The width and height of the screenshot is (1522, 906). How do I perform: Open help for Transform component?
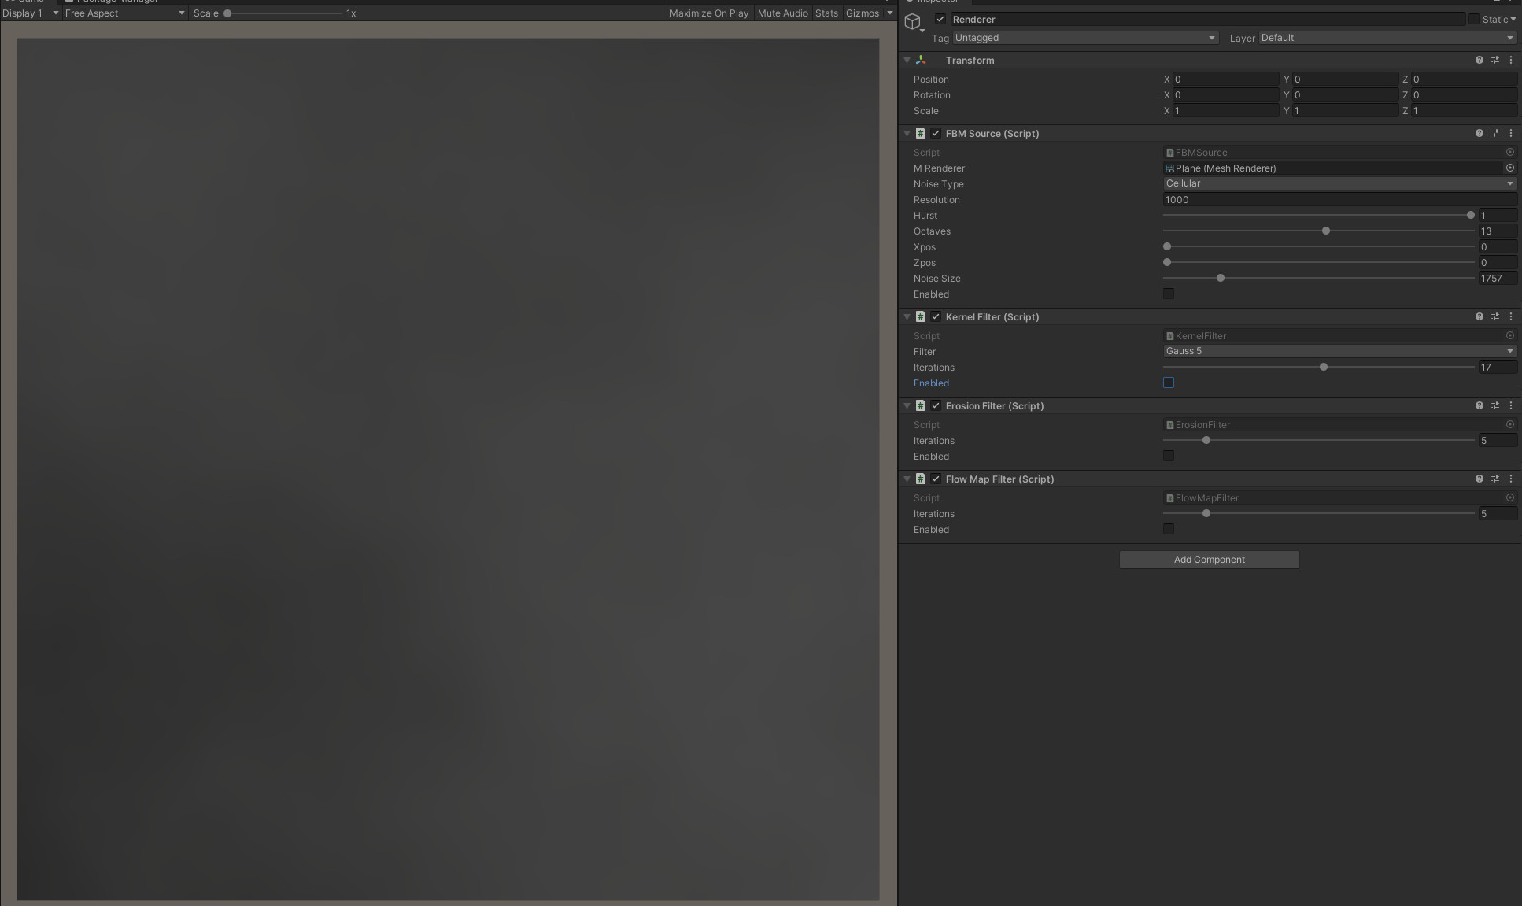coord(1479,60)
